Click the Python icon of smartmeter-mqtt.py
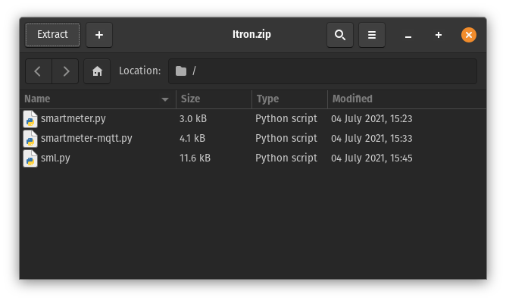 [30, 139]
